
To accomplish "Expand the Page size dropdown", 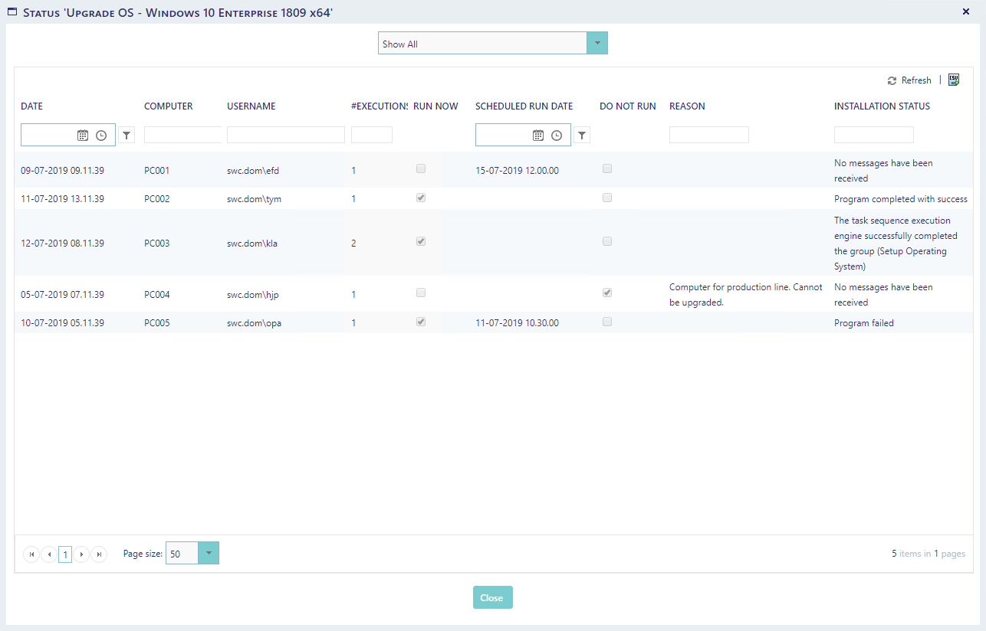I will (209, 554).
